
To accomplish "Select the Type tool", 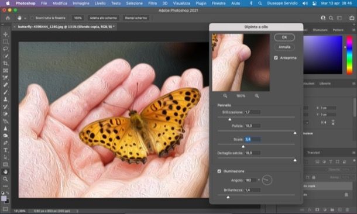I will [x=5, y=150].
